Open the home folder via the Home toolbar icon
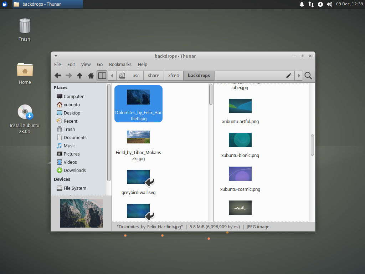365x274 pixels. [91, 75]
